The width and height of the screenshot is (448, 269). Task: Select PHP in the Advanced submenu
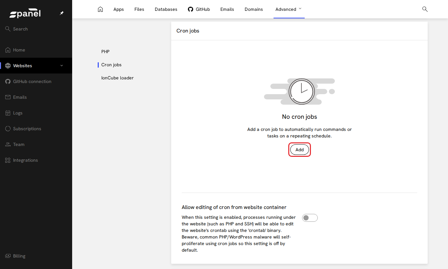click(x=105, y=52)
